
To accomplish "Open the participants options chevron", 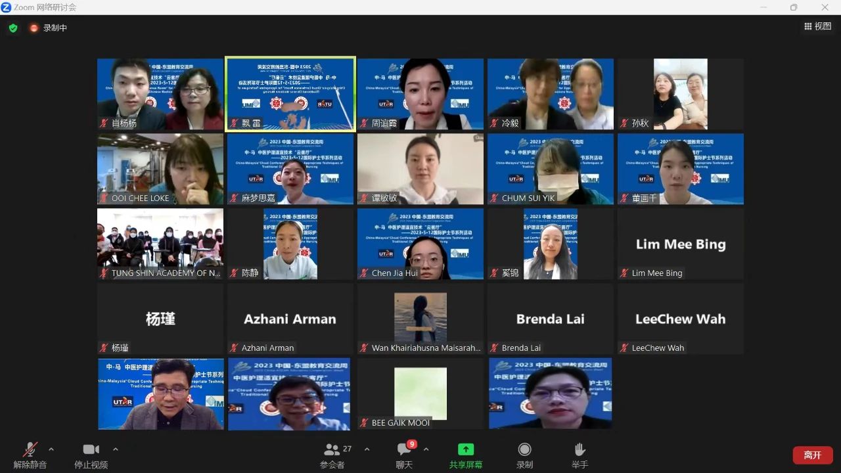I will pos(367,449).
